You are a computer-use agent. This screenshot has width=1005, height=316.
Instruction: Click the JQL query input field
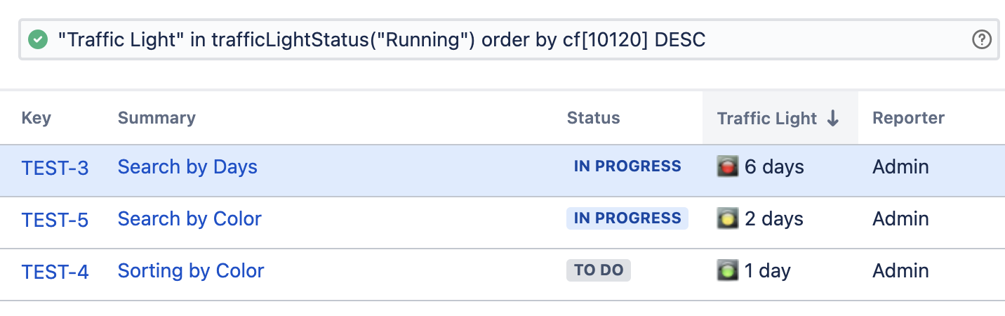491,40
